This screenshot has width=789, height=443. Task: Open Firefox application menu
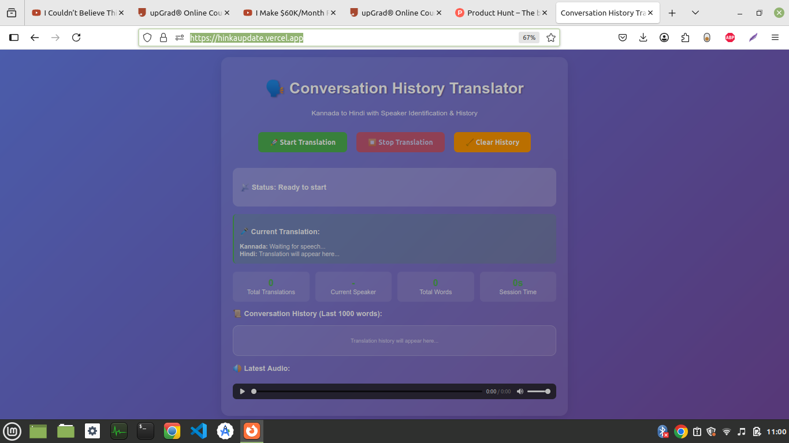[775, 37]
